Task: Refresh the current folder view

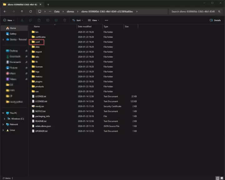Action: click(30, 12)
